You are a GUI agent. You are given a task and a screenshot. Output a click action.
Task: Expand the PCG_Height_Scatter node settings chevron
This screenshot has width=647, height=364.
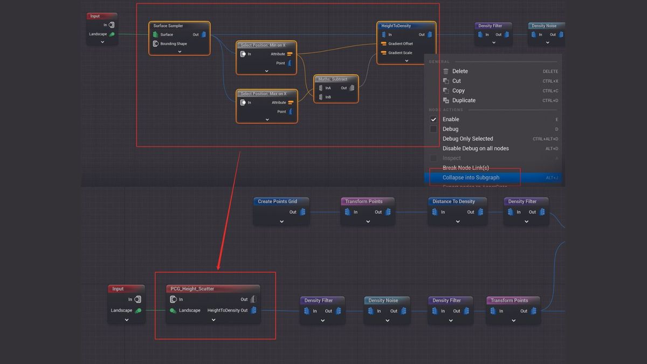(x=212, y=320)
